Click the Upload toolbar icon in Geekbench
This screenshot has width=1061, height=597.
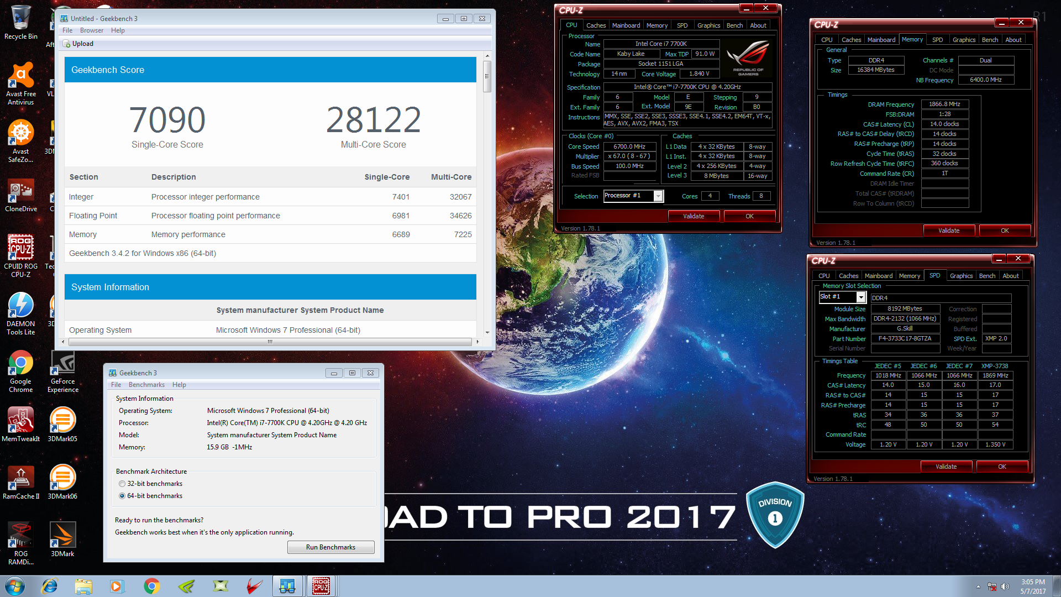point(78,44)
